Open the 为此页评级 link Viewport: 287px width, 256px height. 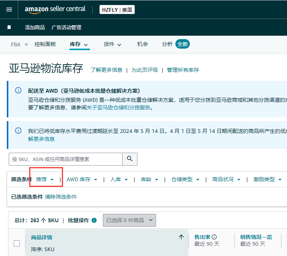tap(145, 70)
